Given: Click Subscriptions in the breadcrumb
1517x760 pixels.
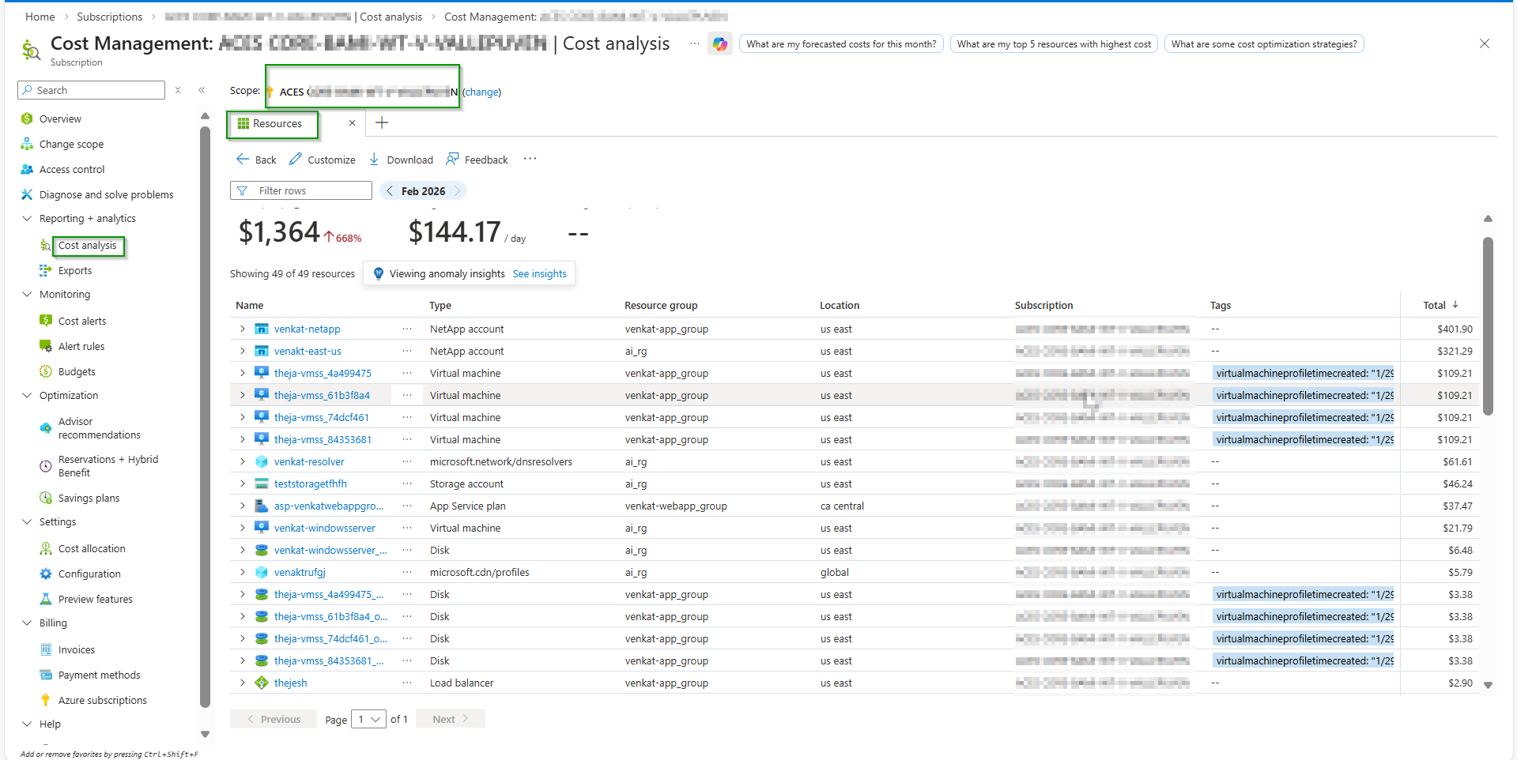Looking at the screenshot, I should [110, 17].
